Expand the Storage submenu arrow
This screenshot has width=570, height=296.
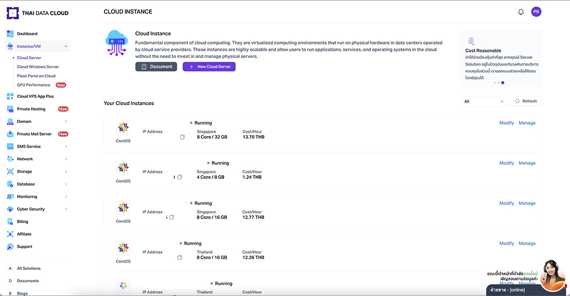pos(66,172)
